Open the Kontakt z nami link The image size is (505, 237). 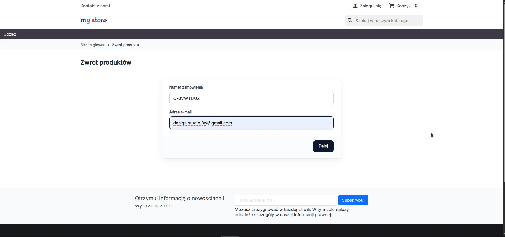coord(95,6)
